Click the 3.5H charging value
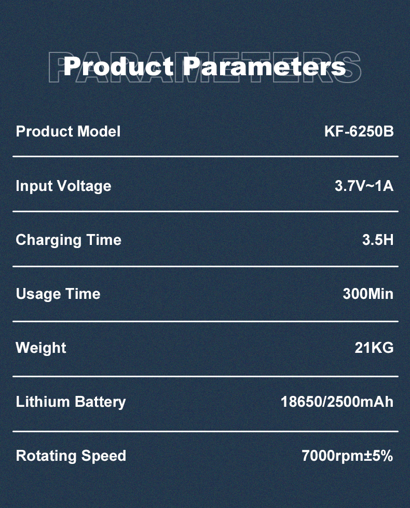Image resolution: width=410 pixels, height=508 pixels. click(378, 240)
